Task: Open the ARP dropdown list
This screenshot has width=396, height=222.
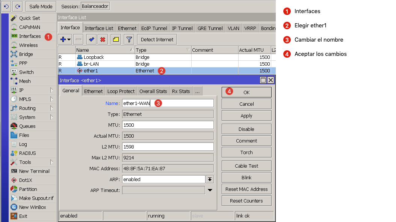Action: 210,179
